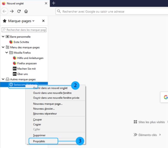Click the Google address bar
Screen dimensions: 168x148
coord(110,11)
